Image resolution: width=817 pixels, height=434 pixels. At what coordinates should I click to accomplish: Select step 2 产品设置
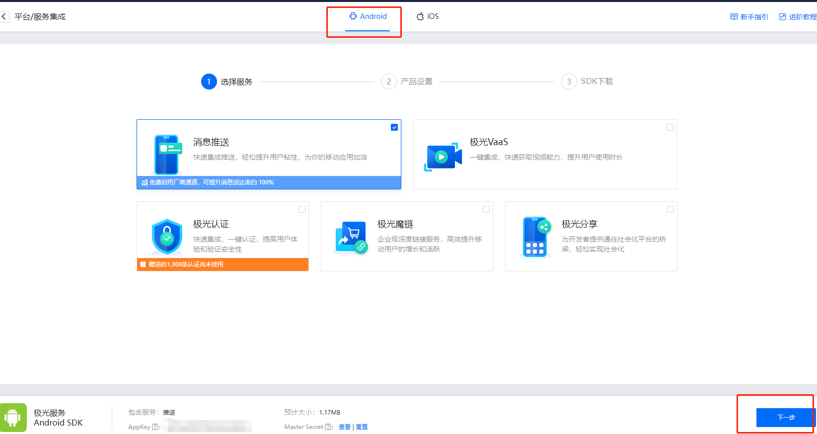click(407, 82)
